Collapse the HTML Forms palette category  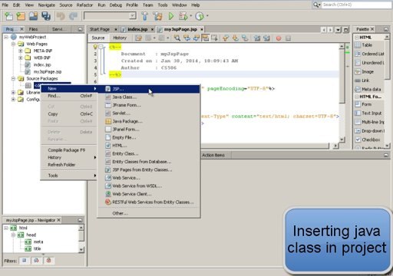tap(357, 97)
